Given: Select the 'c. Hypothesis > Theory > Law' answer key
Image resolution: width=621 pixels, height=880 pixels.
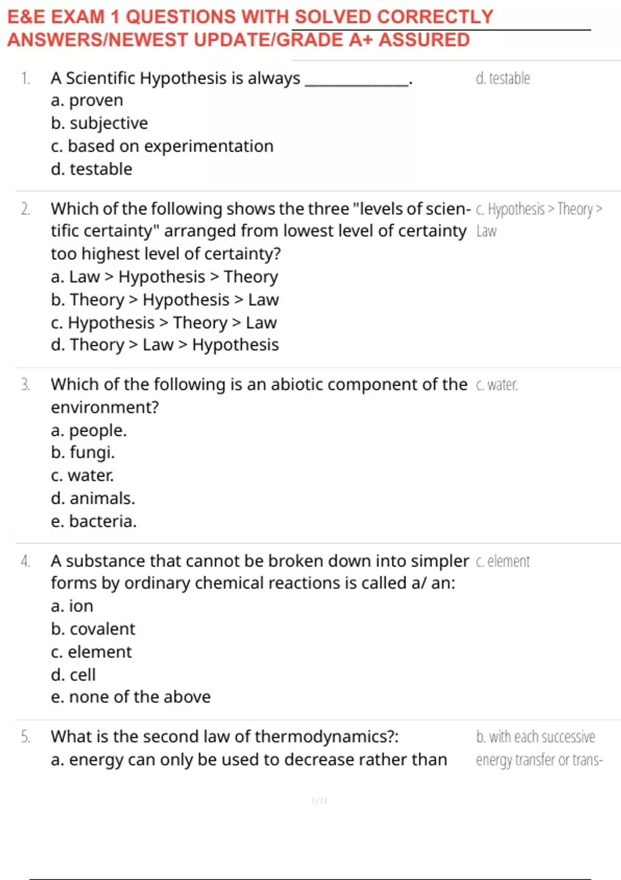Looking at the screenshot, I should [539, 220].
